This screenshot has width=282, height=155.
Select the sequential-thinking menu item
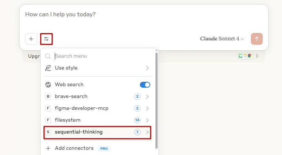tap(97, 132)
